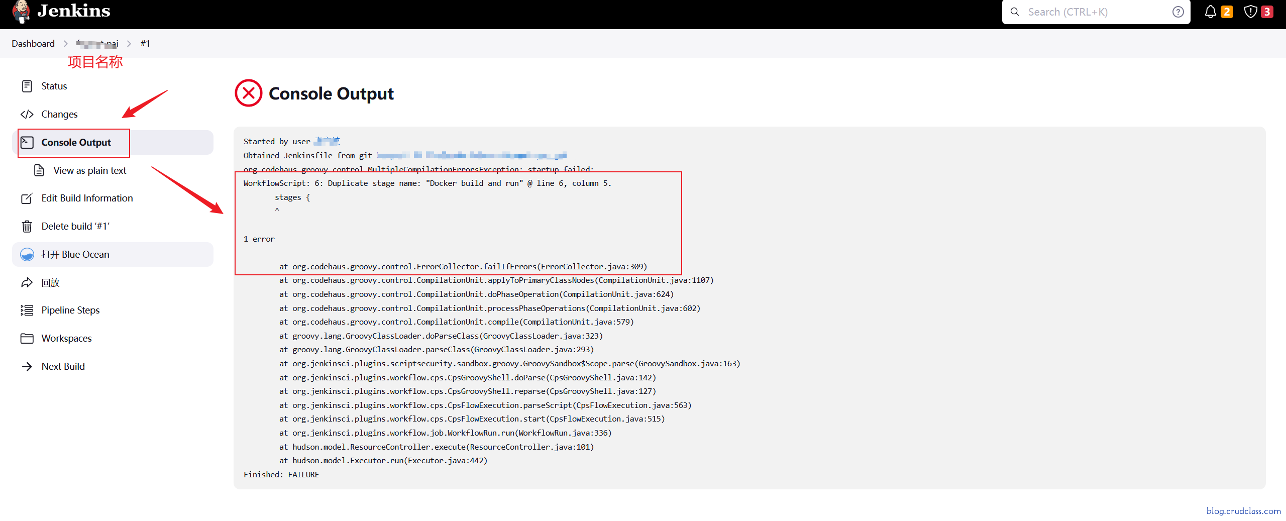Open the blurred project name breadcrumb

[97, 44]
